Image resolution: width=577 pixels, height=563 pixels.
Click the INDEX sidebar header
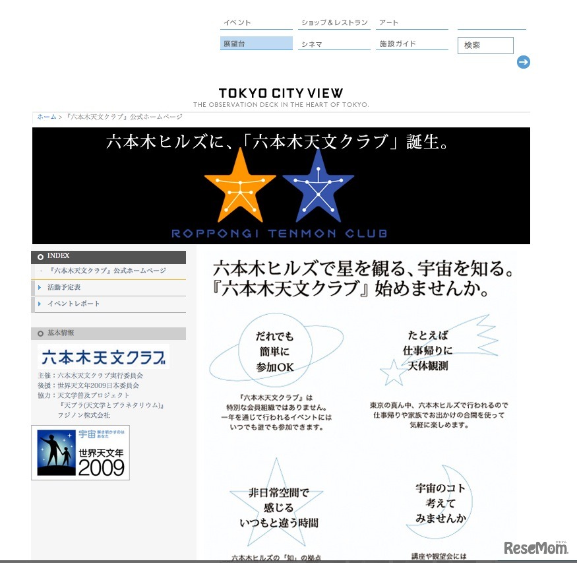tap(109, 257)
